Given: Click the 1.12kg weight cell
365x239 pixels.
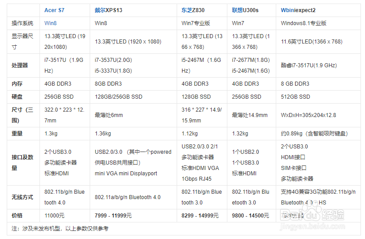Looking at the screenshot, I should pyautogui.click(x=190, y=134).
